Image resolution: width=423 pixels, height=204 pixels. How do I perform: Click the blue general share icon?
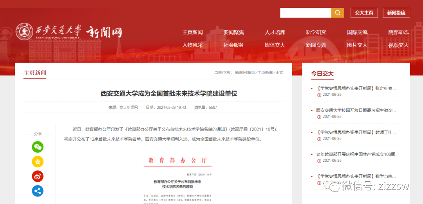click(x=38, y=191)
